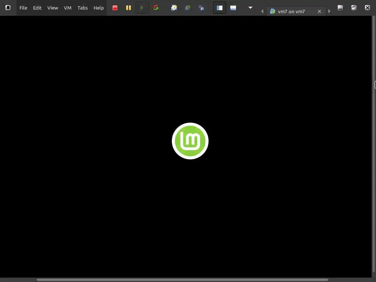Screen dimensions: 376x282
Task: Open the View menu
Action: coord(53,8)
